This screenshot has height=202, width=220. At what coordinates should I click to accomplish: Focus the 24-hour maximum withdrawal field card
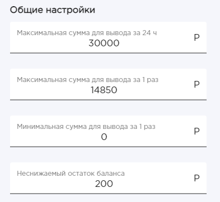point(108,37)
